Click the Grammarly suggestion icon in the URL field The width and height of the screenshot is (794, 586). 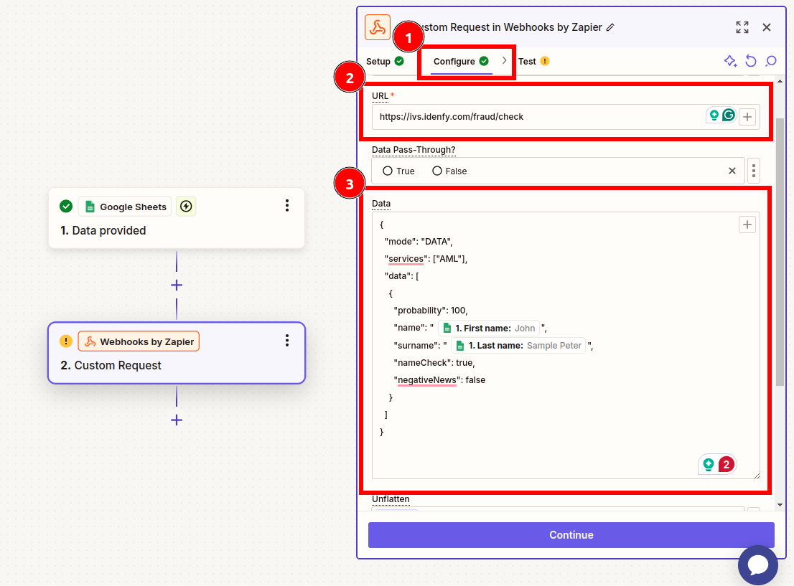click(727, 115)
